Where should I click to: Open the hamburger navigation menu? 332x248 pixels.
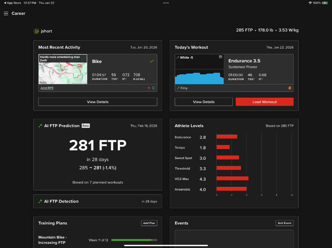6,14
